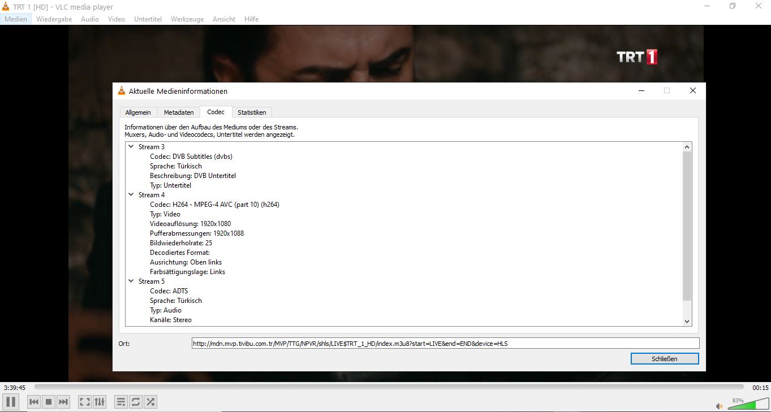Open the Medien menu
Viewport: 771px width, 412px height.
[16, 19]
